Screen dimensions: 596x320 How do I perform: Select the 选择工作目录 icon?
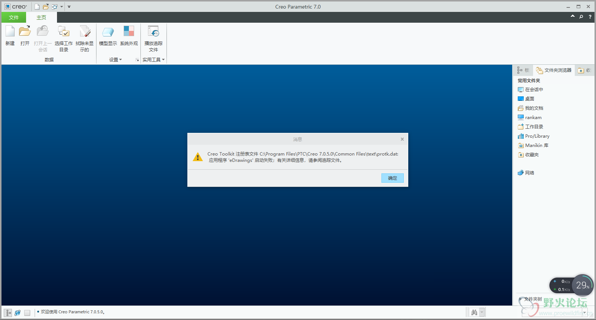[64, 32]
